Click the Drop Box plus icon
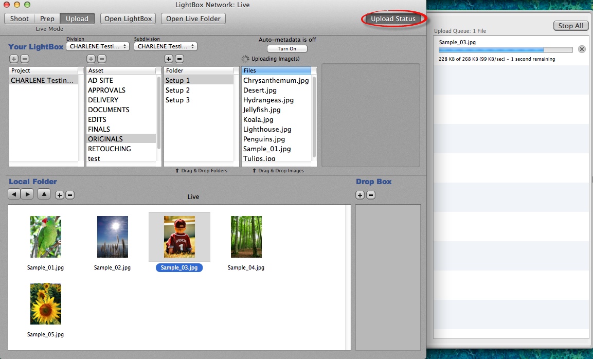The image size is (593, 359). coord(360,195)
